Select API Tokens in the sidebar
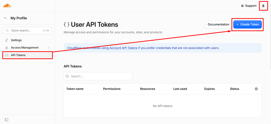The width and height of the screenshot is (271, 124). click(x=27, y=55)
